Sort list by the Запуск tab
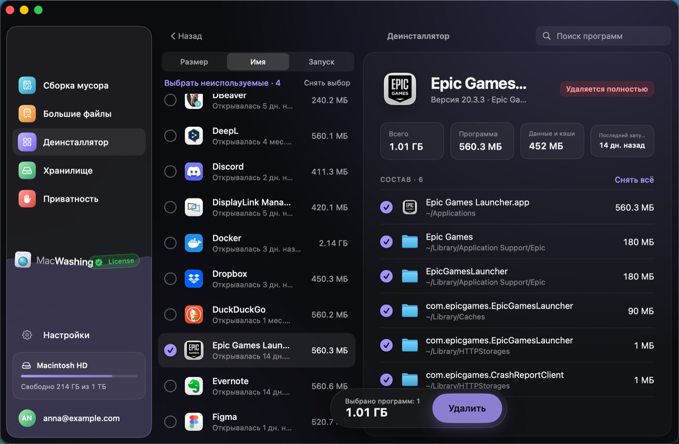Viewport: 679px width, 444px height. click(321, 62)
